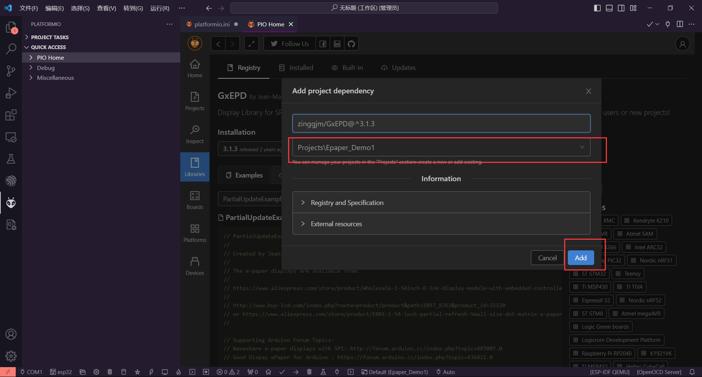702x377 pixels.
Task: Open the PlatformIO panel more actions menu
Action: pos(170,24)
